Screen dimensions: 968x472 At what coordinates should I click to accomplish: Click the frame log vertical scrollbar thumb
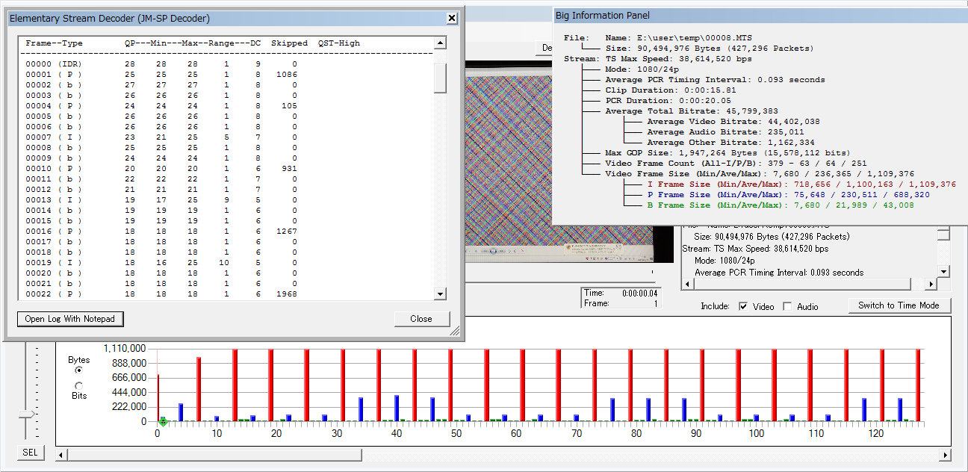coord(440,78)
